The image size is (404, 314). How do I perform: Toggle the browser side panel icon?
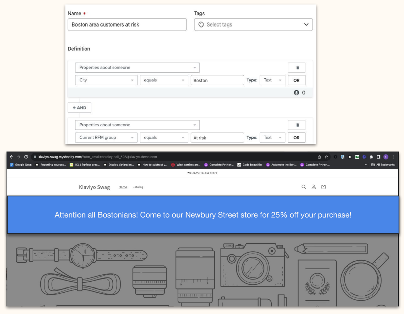click(378, 157)
